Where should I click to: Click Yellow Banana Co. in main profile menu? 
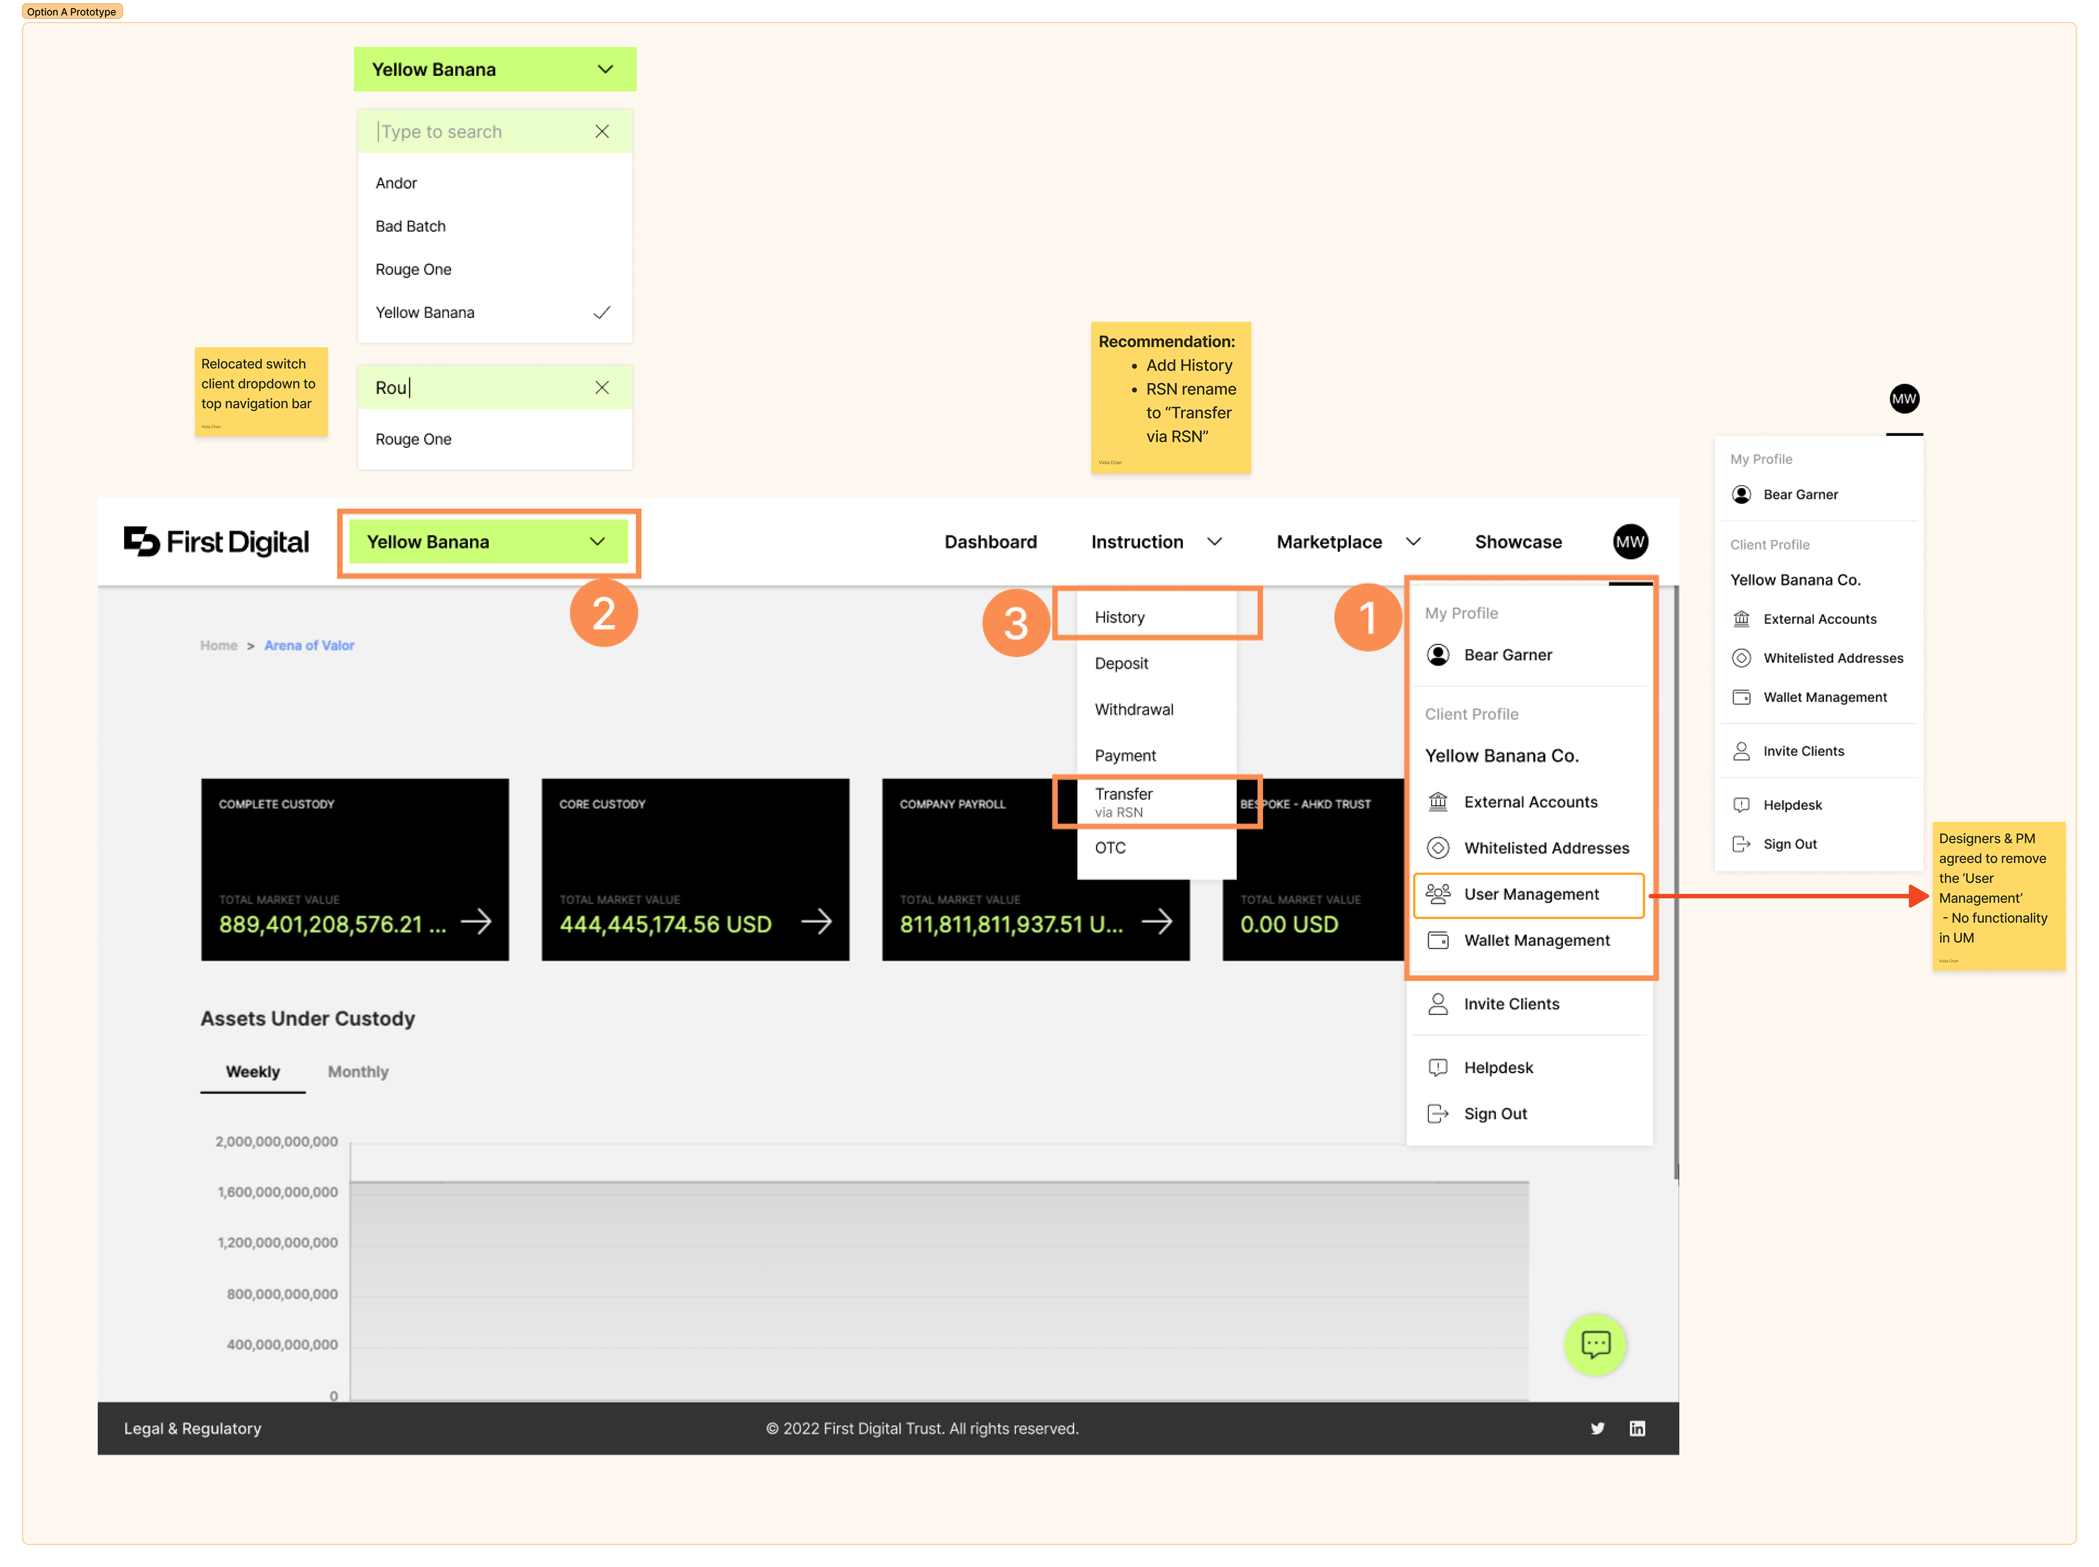(1501, 756)
